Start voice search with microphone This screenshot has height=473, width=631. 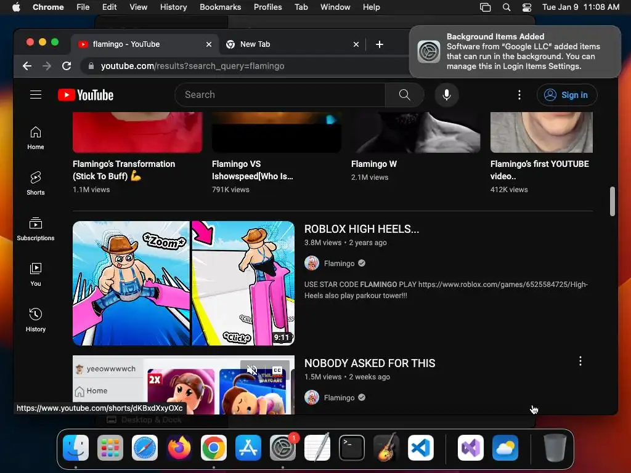coord(446,95)
